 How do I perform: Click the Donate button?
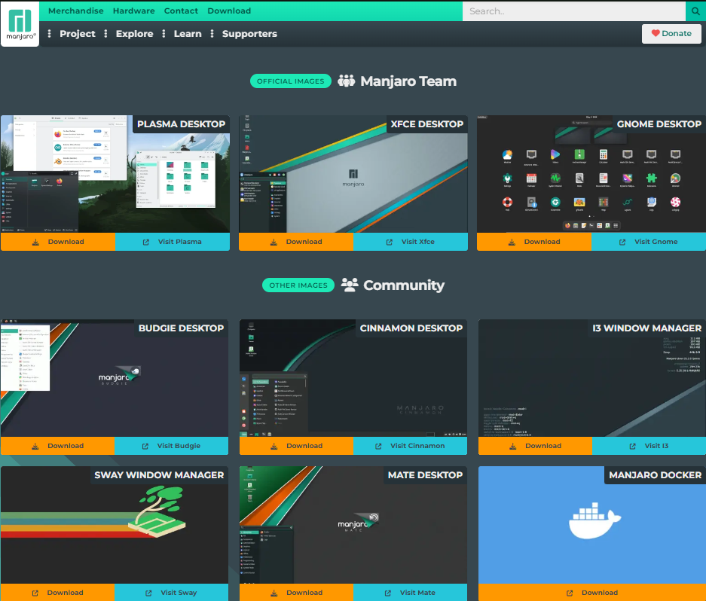pyautogui.click(x=671, y=33)
